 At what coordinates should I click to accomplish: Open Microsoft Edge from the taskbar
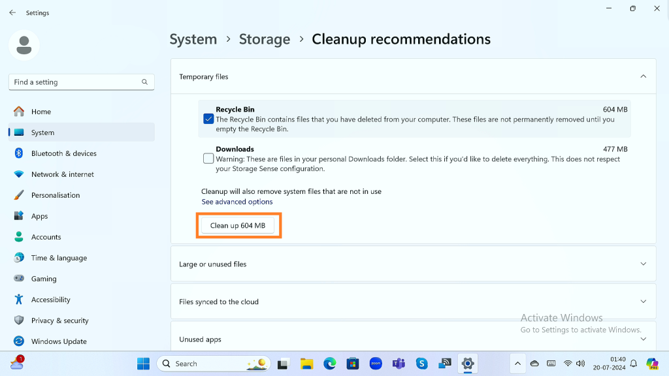coord(330,364)
